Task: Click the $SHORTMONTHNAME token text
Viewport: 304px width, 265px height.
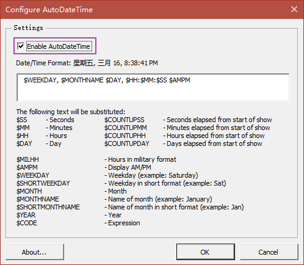Action: click(48, 207)
